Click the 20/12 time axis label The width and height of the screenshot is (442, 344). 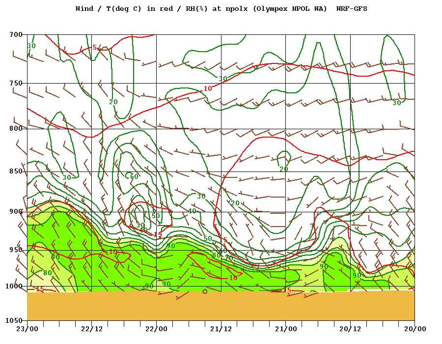[x=350, y=329]
